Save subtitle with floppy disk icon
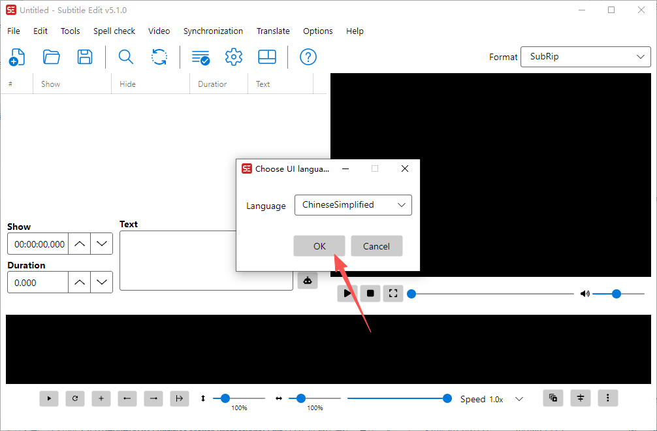657x431 pixels. [x=85, y=57]
